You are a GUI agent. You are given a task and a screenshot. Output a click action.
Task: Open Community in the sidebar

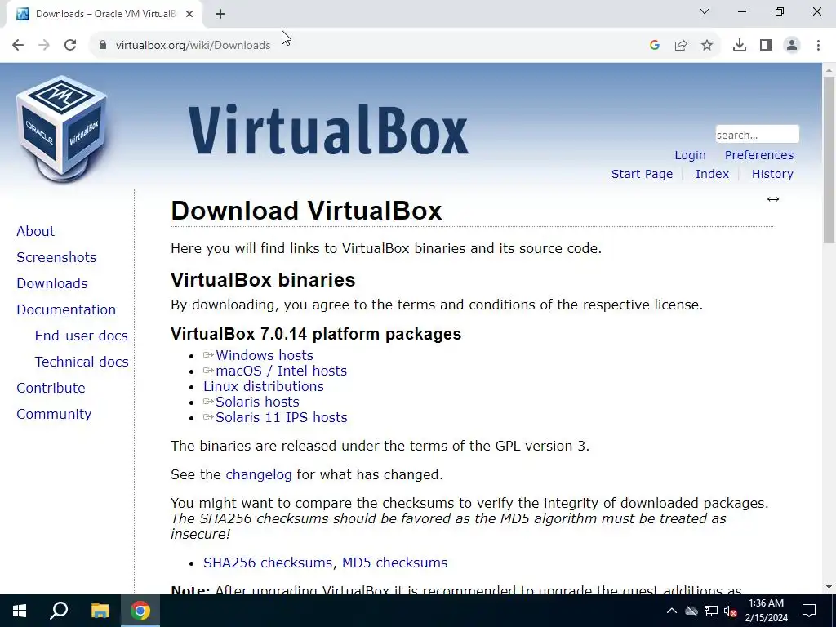(x=54, y=414)
